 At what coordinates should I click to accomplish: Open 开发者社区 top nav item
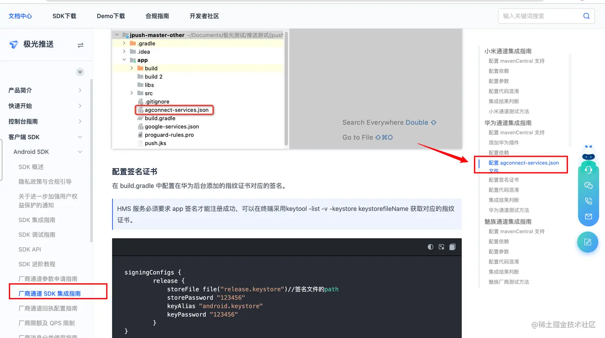204,16
